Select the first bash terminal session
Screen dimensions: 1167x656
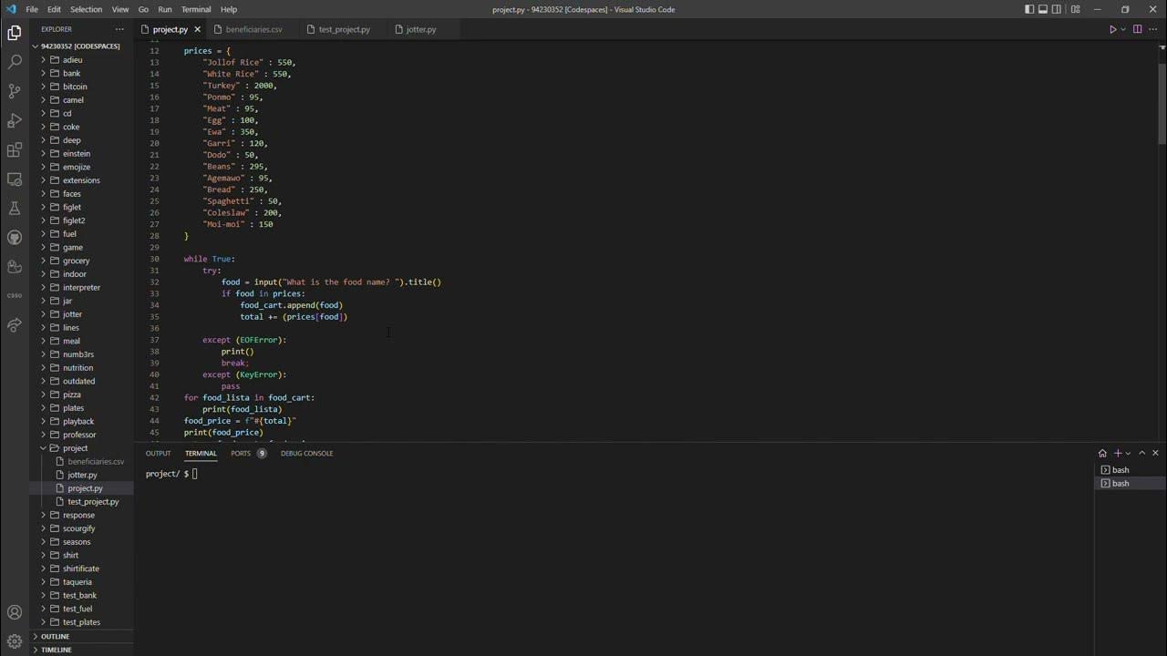coord(1121,470)
